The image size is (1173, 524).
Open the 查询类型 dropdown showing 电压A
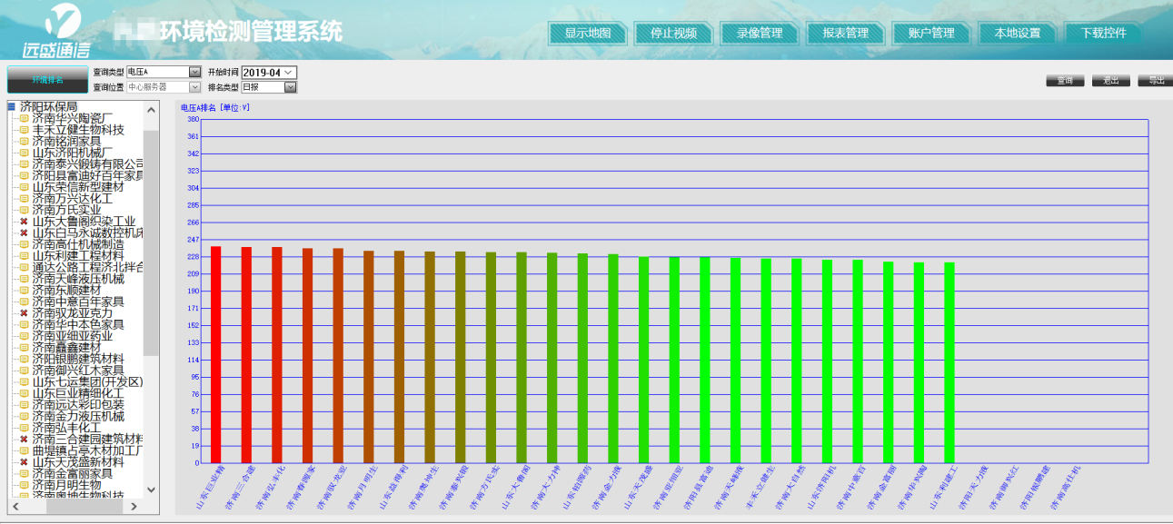[x=194, y=72]
